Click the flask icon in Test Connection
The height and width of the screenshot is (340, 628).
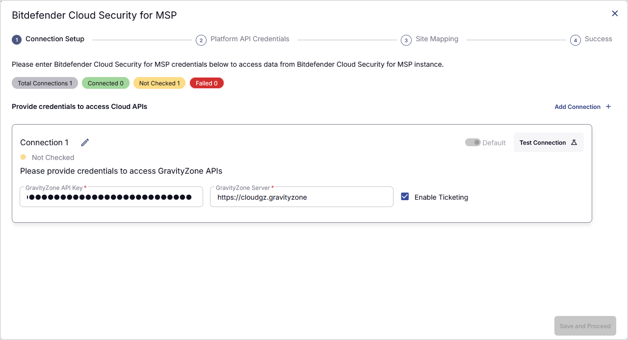(575, 143)
